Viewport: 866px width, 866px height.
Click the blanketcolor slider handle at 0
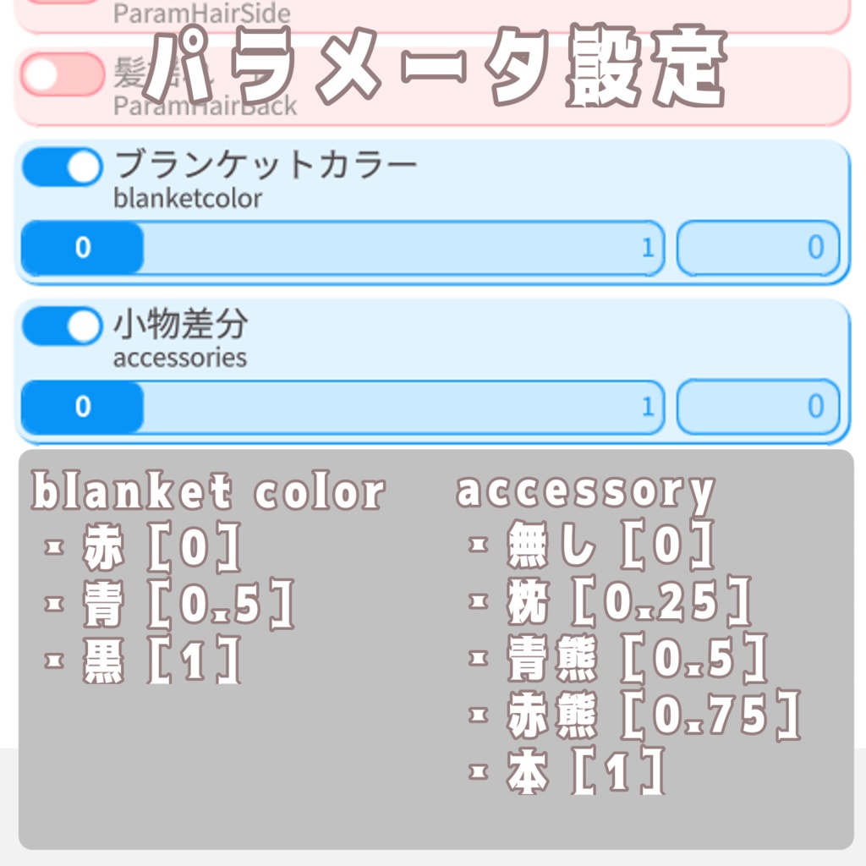click(82, 249)
